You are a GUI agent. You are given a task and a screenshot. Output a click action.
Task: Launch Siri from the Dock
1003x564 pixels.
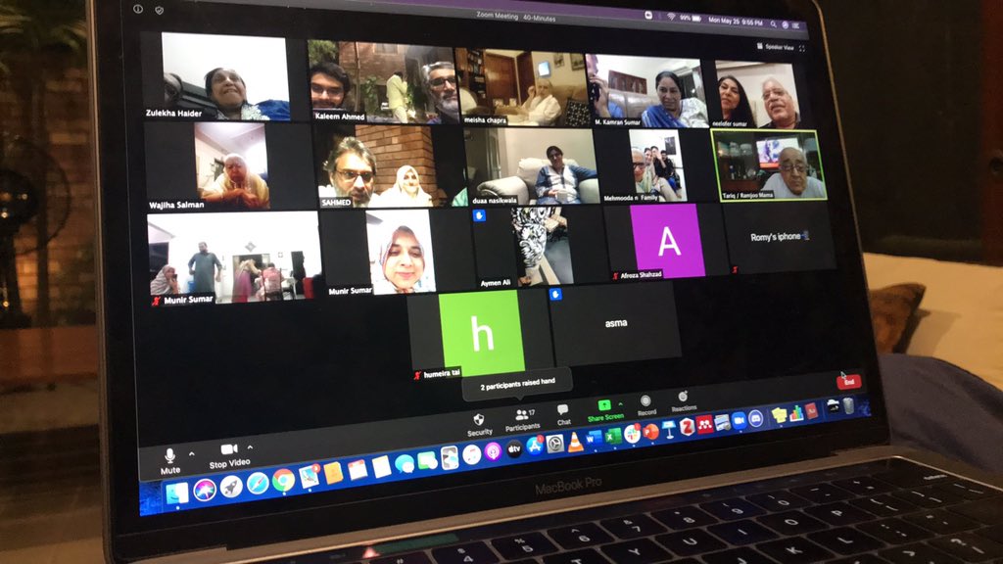pos(205,490)
